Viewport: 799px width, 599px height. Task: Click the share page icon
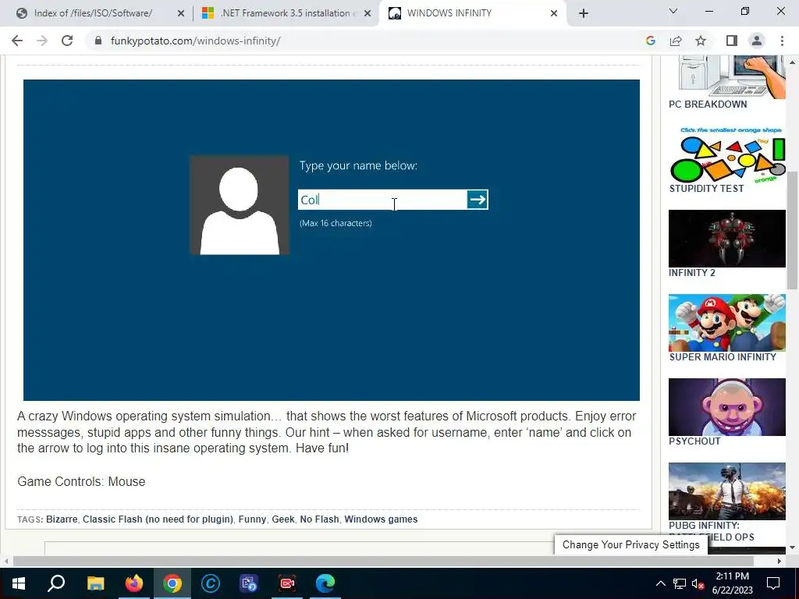[x=676, y=41]
